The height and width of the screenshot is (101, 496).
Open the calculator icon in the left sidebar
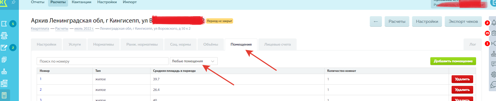tap(4, 95)
